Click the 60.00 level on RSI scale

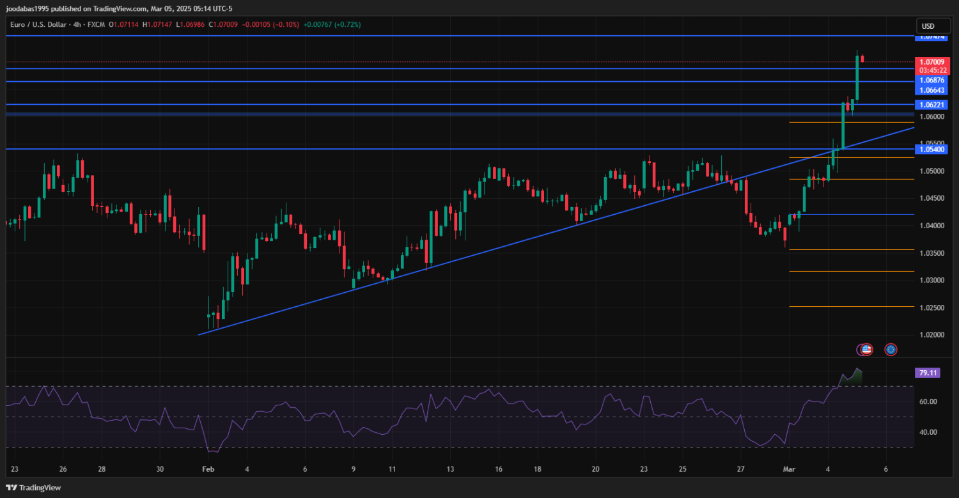[928, 401]
